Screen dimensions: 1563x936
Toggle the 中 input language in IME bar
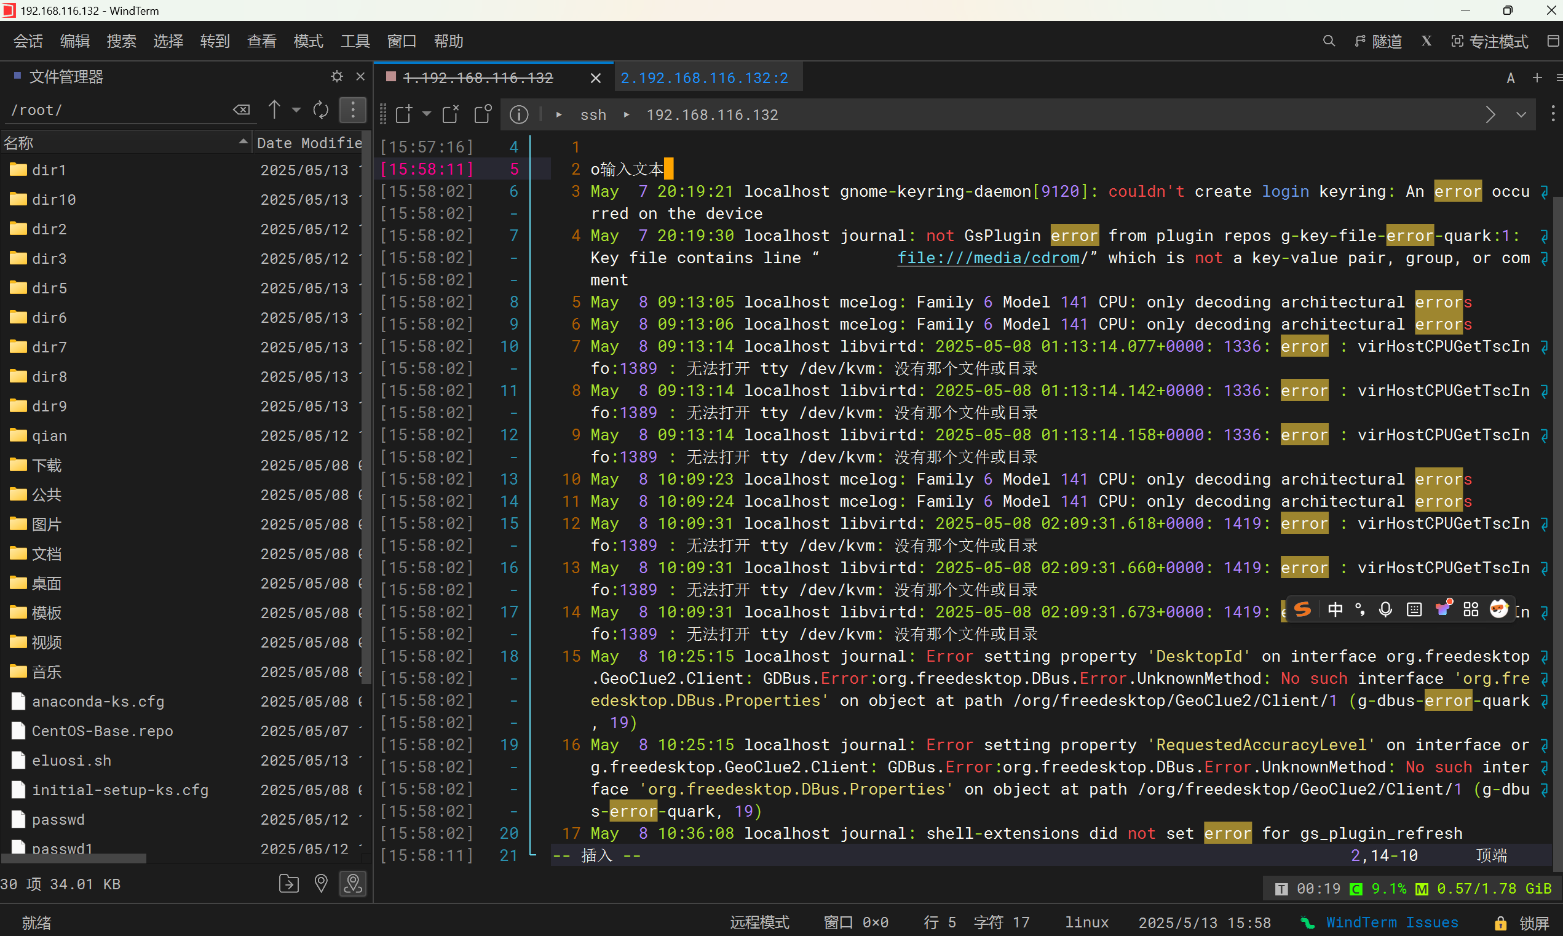click(x=1335, y=609)
